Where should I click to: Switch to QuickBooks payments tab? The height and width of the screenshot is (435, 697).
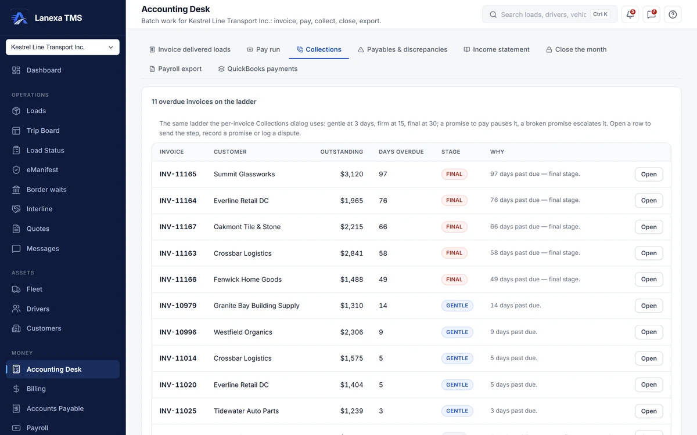coord(258,68)
